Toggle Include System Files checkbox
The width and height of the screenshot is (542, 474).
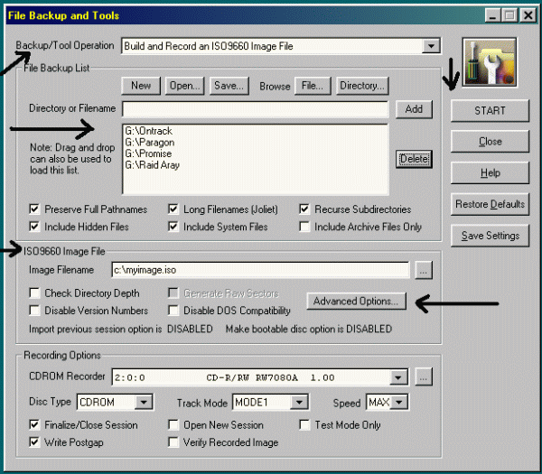coord(173,227)
